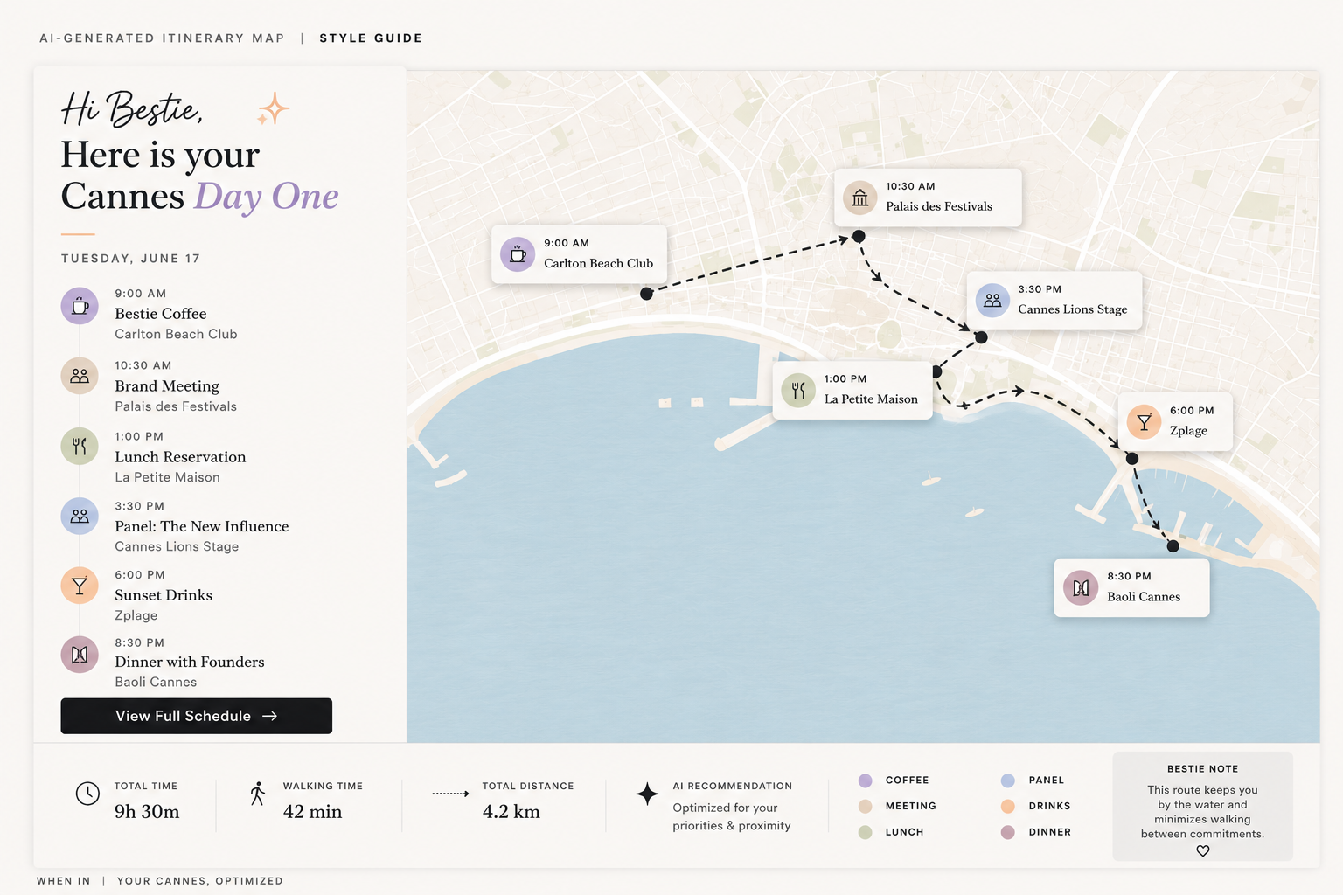Click the Dinner with Founders icon in schedule
This screenshot has height=895, width=1343.
pos(80,655)
